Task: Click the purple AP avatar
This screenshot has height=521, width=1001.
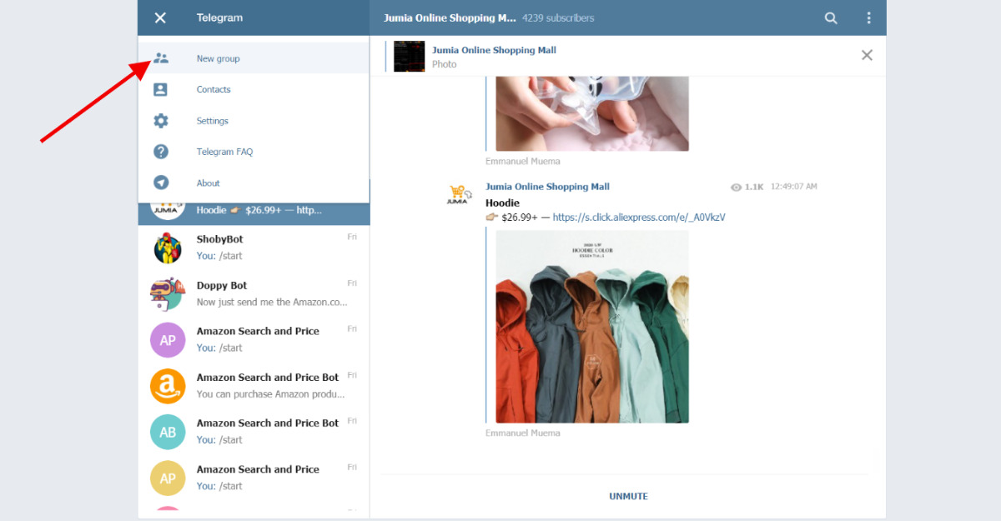Action: tap(168, 339)
